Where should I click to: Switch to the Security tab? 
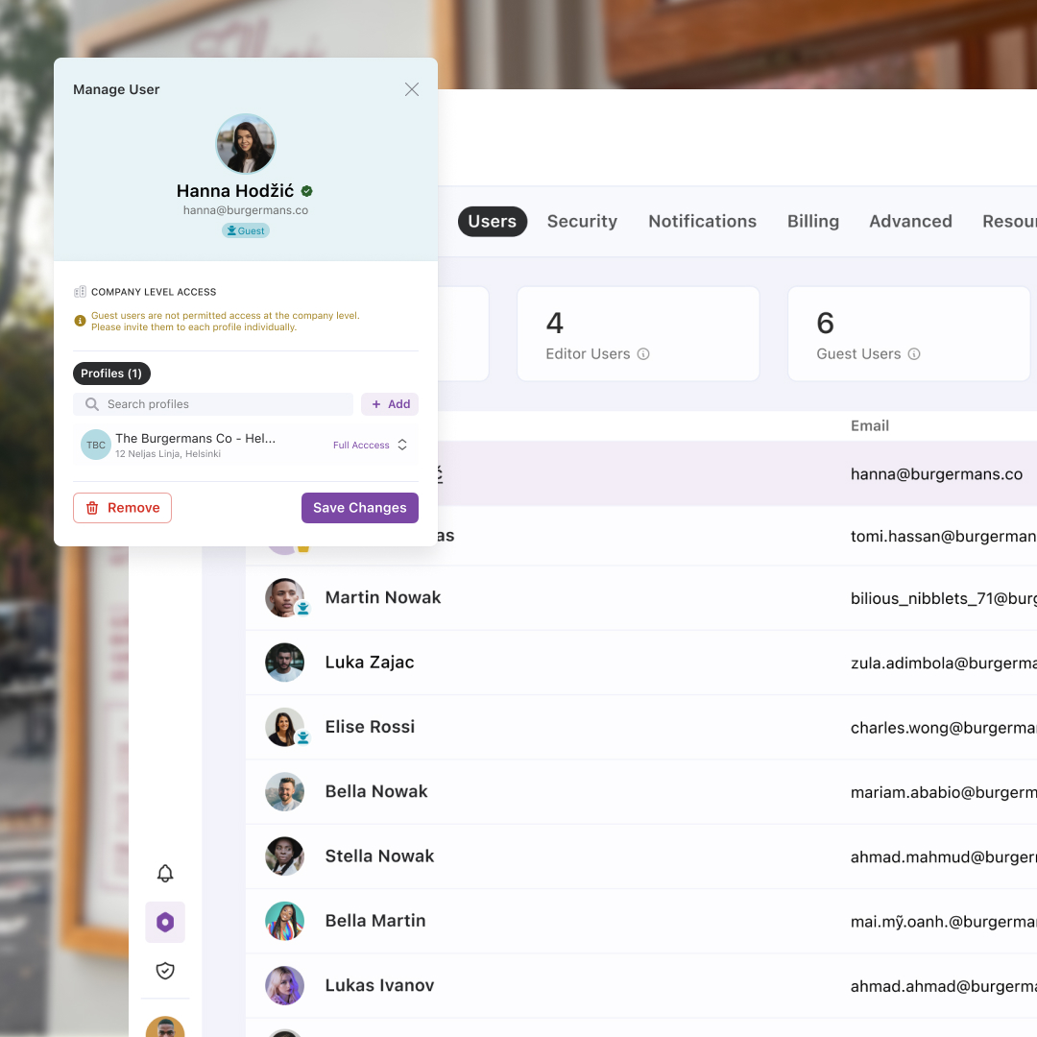tap(582, 222)
